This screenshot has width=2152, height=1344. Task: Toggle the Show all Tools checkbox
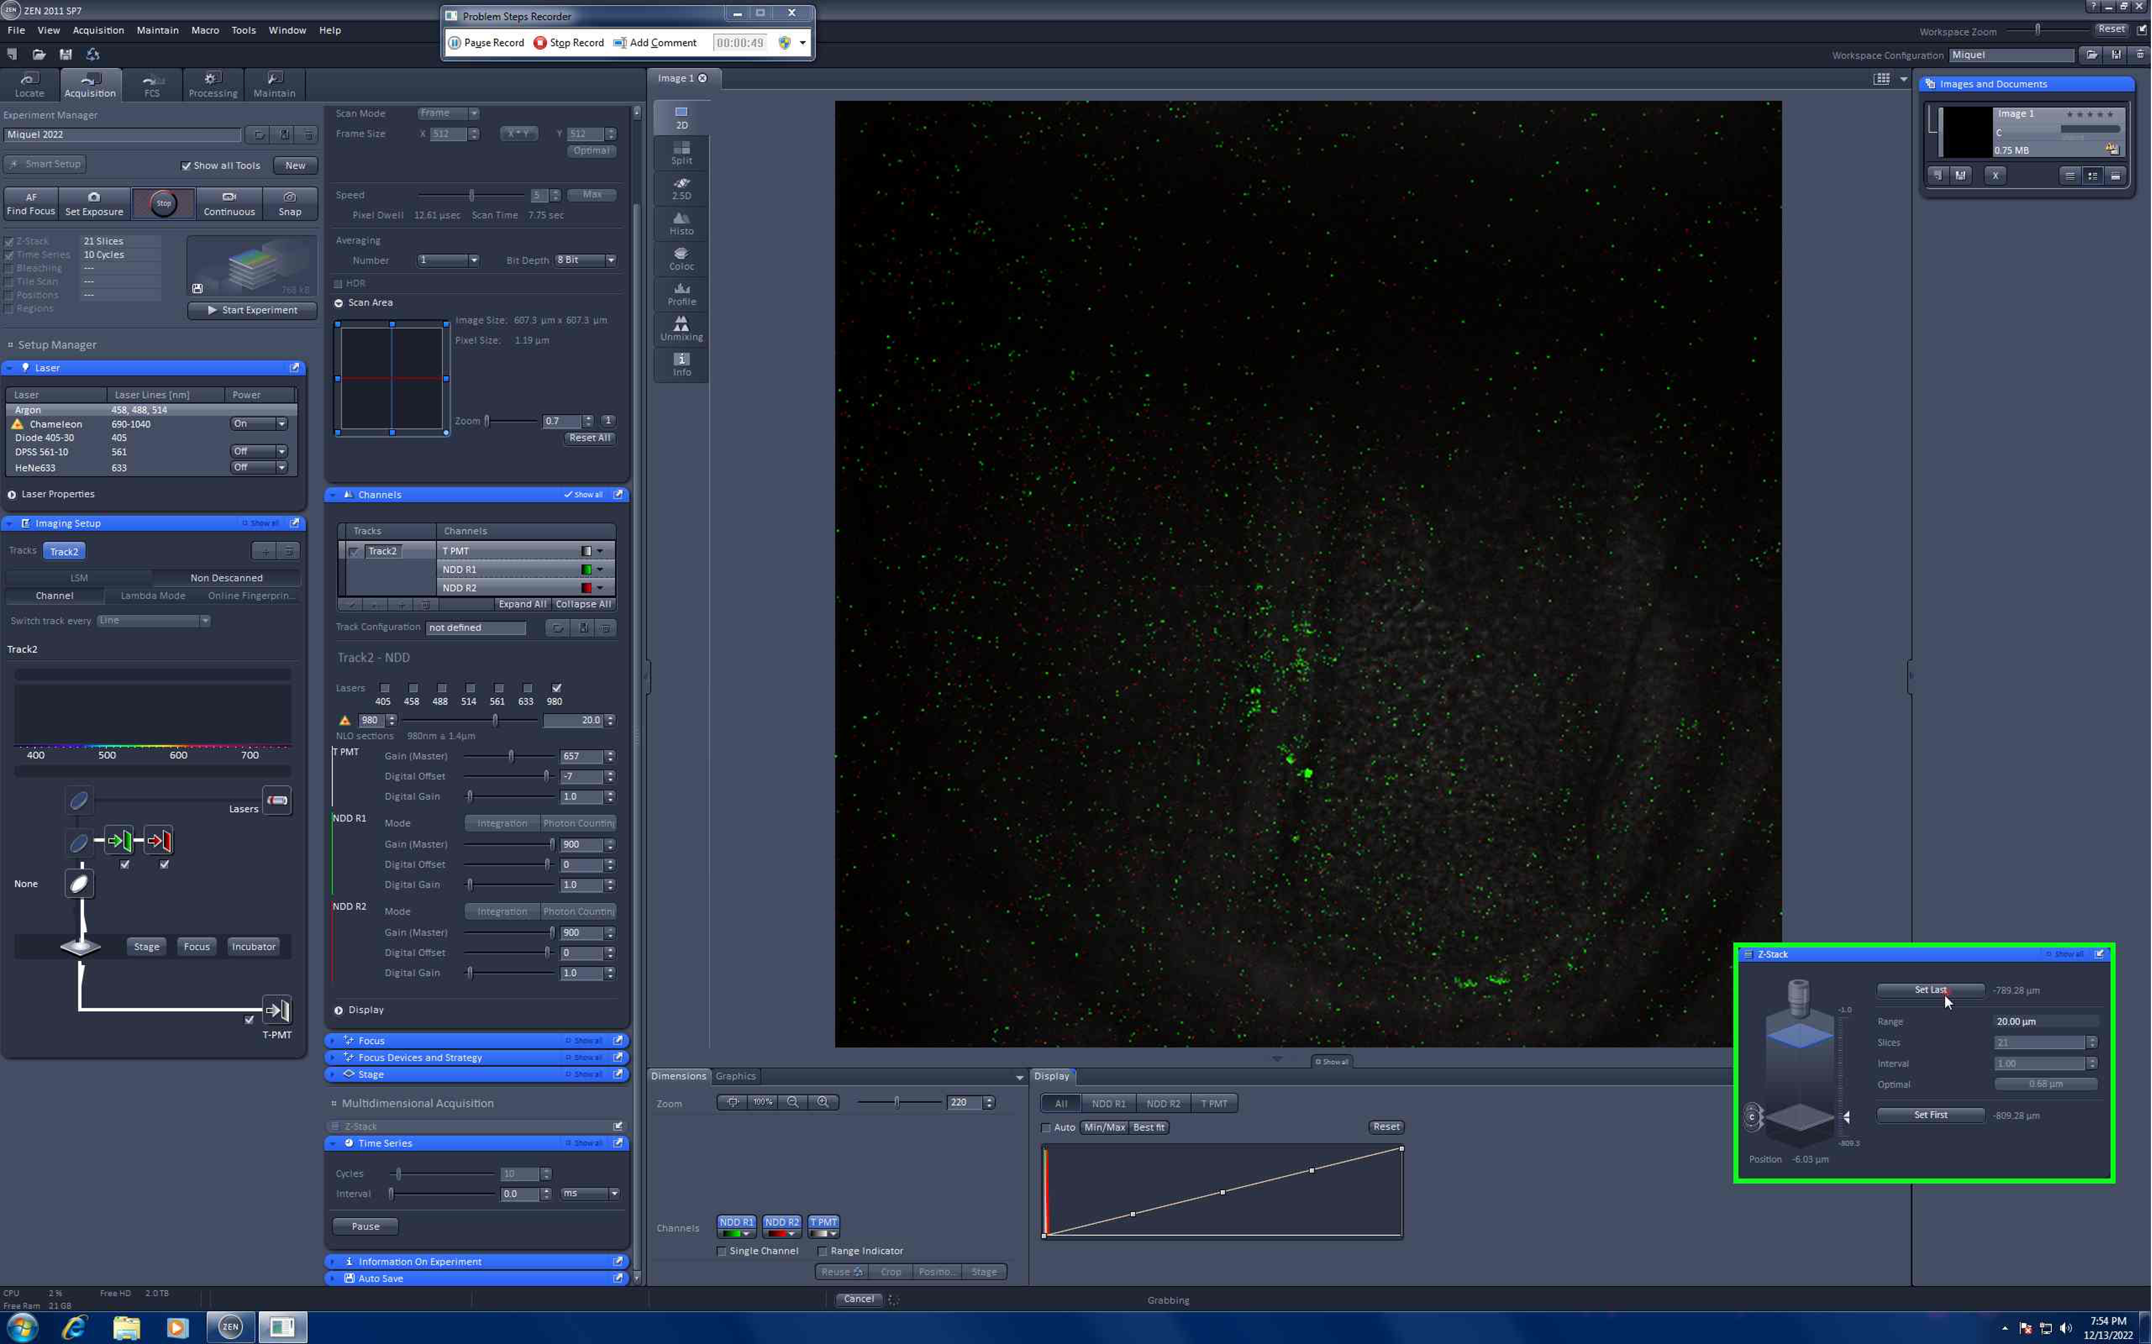(187, 166)
